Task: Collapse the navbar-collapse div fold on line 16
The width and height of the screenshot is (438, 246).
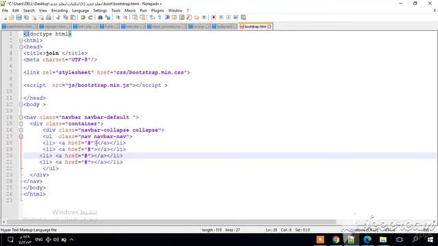Action: 21,131
